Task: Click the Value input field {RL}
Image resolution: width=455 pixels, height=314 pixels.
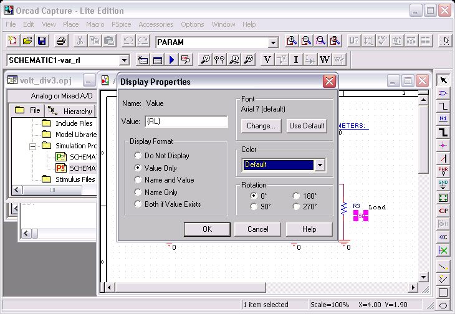Action: (186, 121)
